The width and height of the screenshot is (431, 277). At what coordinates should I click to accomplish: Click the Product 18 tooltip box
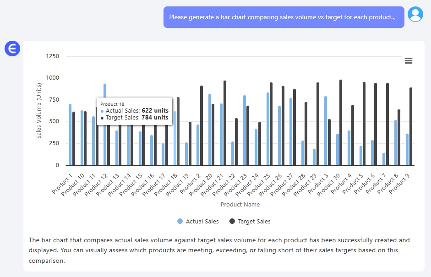(134, 111)
